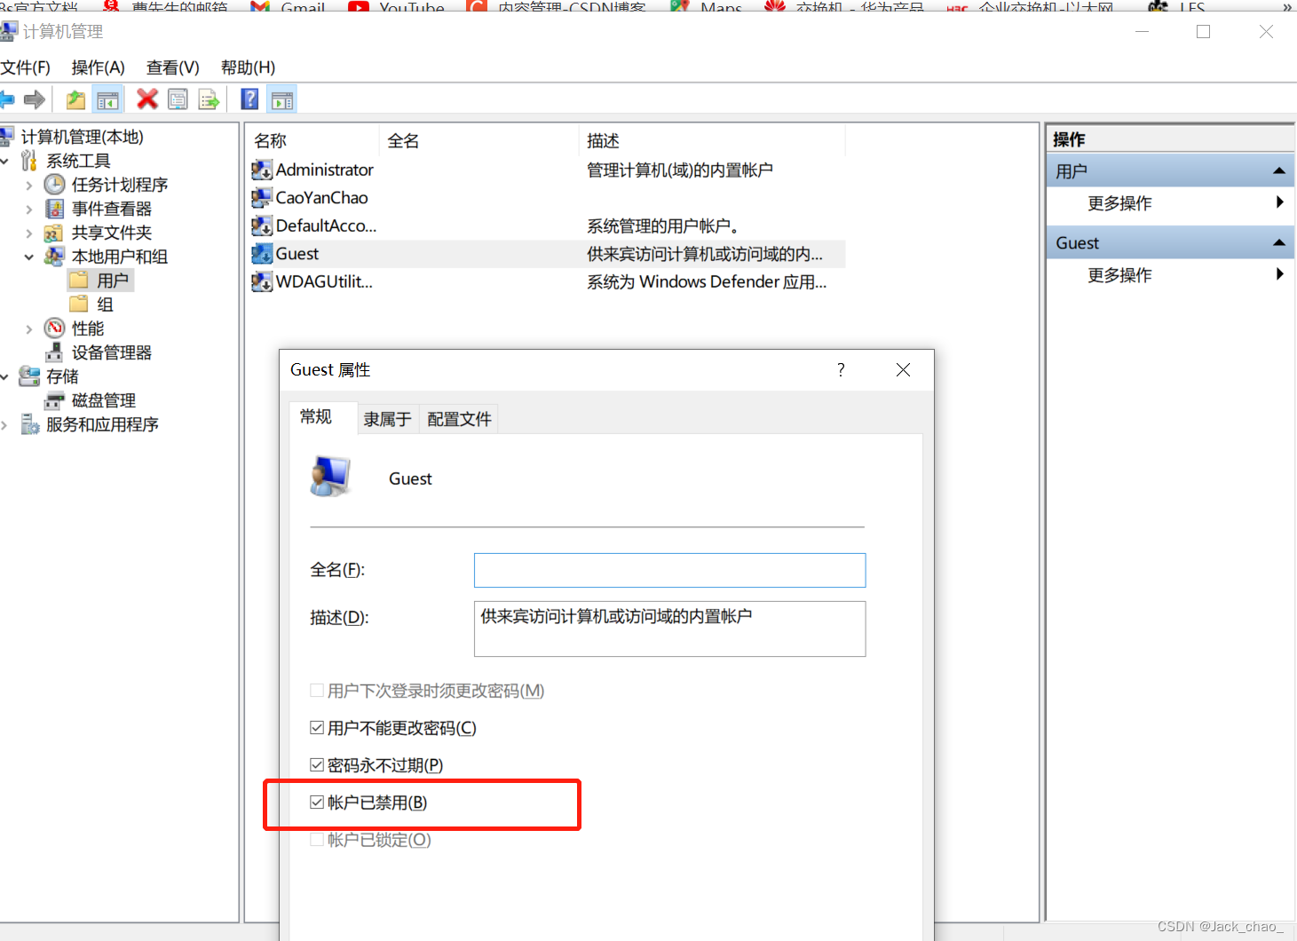Sort by the 名称 column header
1297x941 pixels.
pyautogui.click(x=312, y=140)
